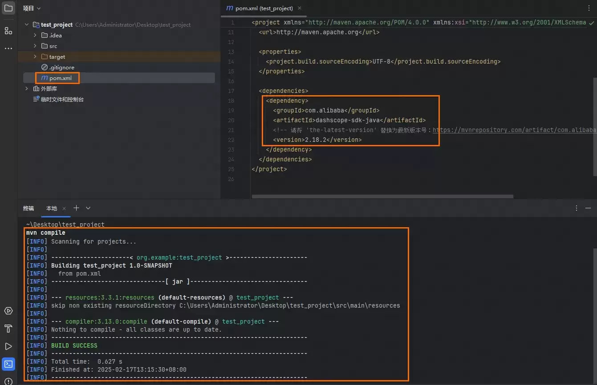Expand the 外部库 node
Image resolution: width=597 pixels, height=385 pixels.
[27, 89]
